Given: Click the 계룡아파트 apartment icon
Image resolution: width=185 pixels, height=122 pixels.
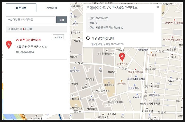Looking at the screenshot, I should tap(92, 106).
